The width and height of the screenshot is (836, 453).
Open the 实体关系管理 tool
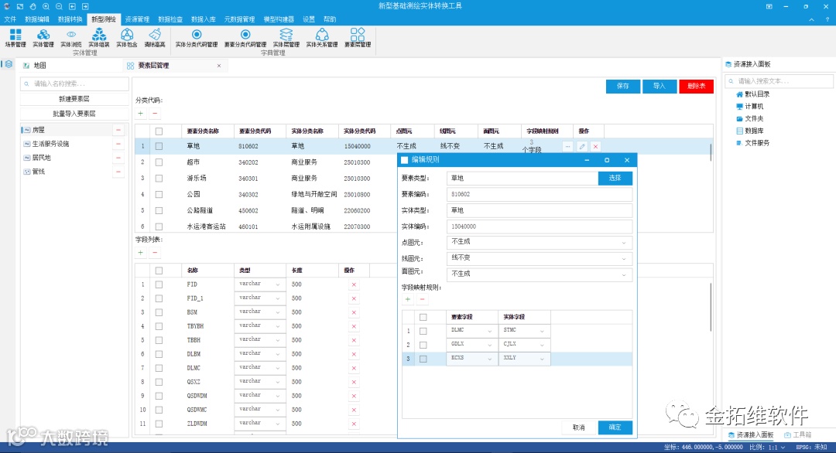click(x=321, y=38)
